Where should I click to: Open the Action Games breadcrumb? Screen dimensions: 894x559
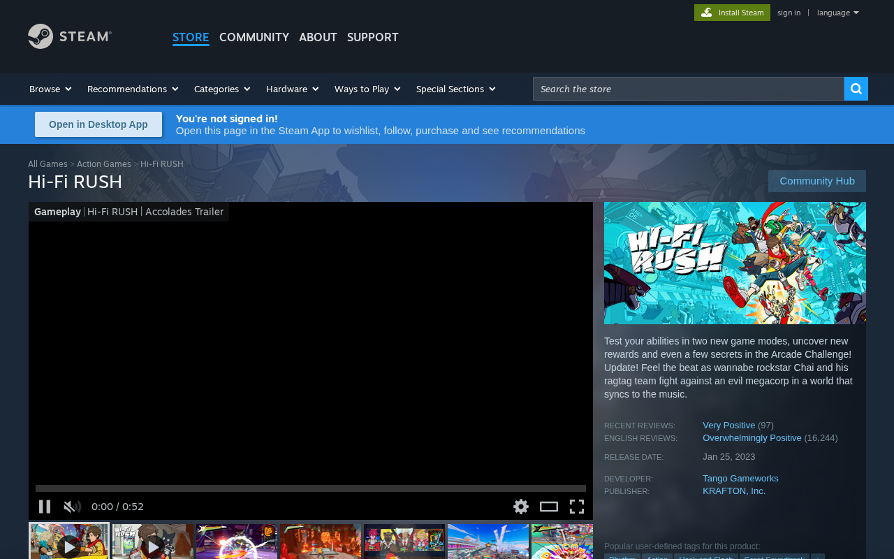[x=104, y=164]
